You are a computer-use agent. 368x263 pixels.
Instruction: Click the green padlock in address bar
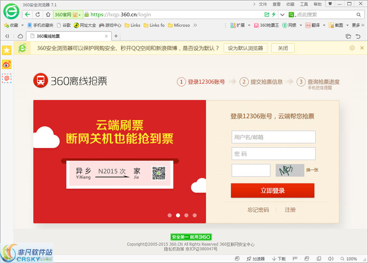pos(87,15)
